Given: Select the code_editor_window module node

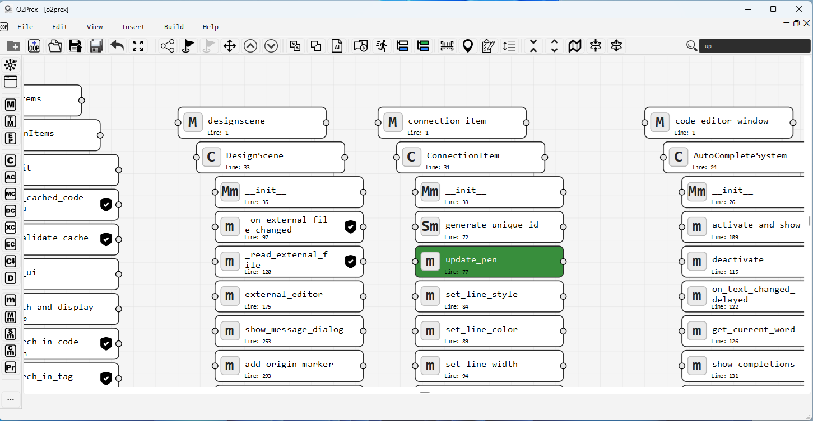Looking at the screenshot, I should pos(719,122).
